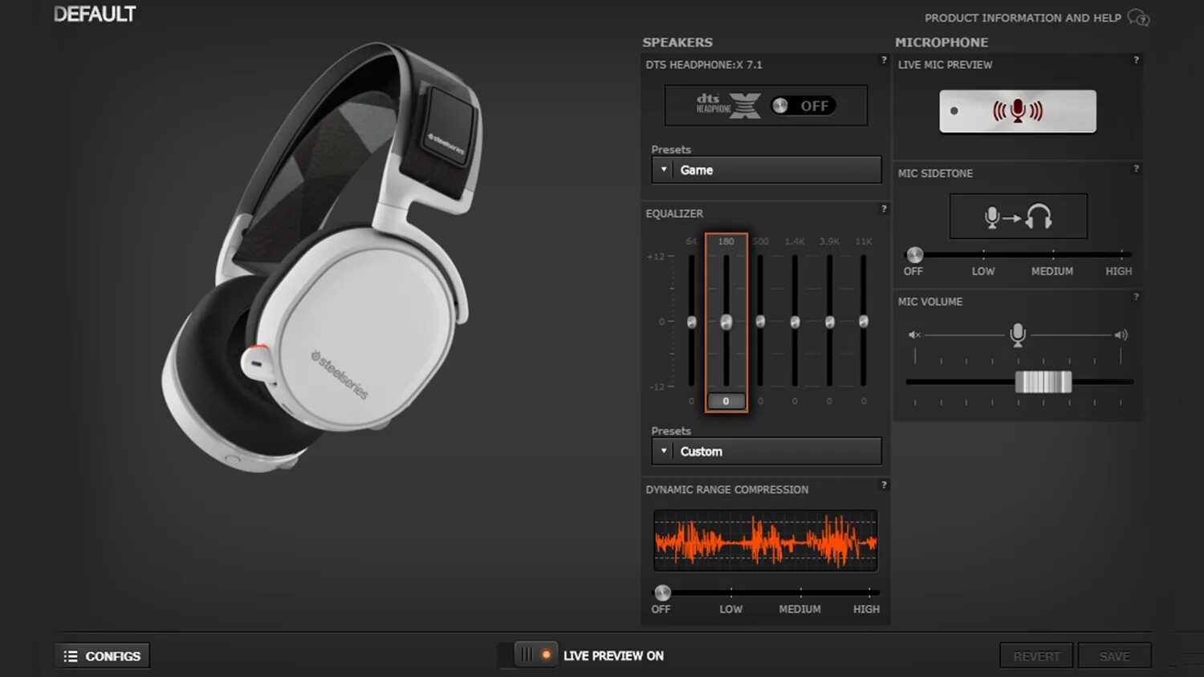
Task: Toggle DTS Headphone:X 7.1 switch
Action: 803,106
